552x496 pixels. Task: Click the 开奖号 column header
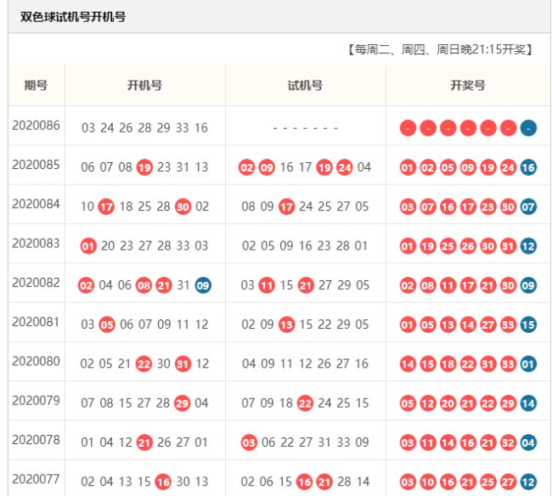click(468, 86)
